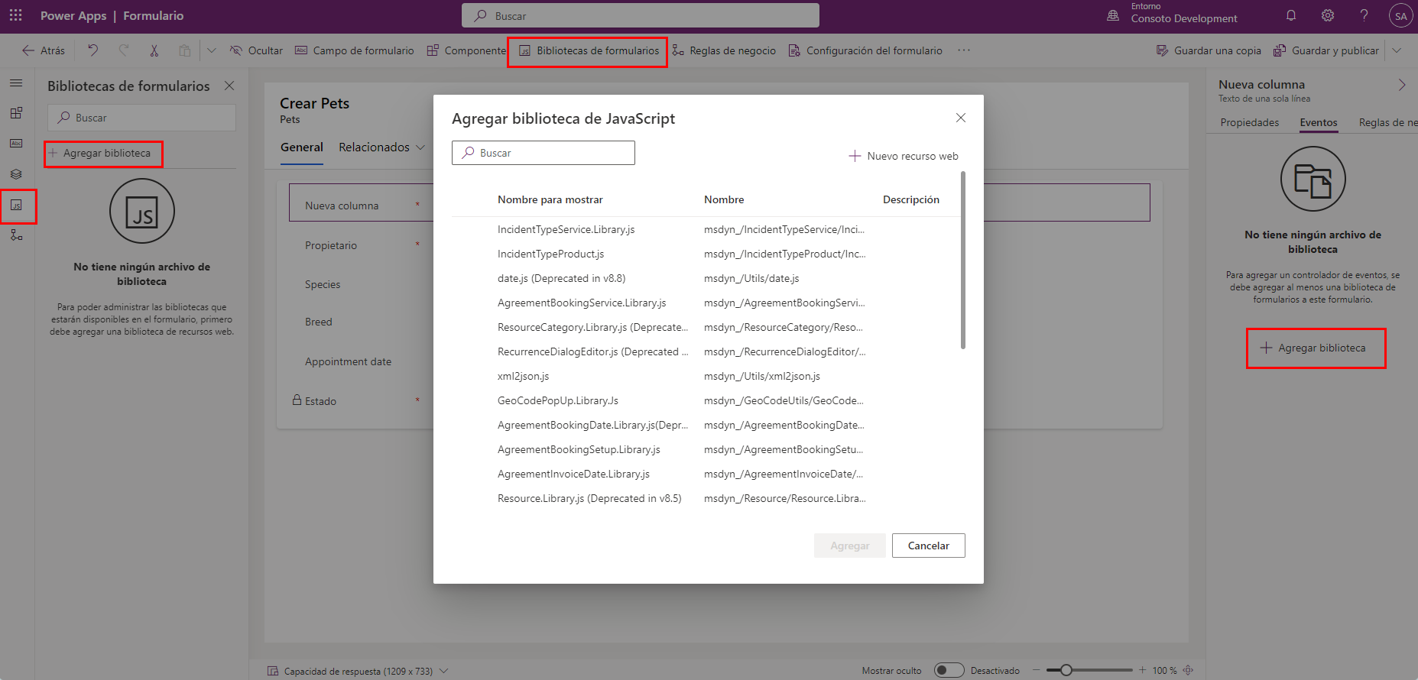Close the Bibliotecas de formularios pane
The width and height of the screenshot is (1418, 680).
pos(229,86)
